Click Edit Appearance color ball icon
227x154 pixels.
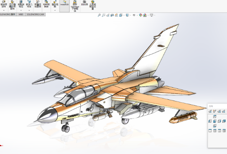[x=140, y=15]
